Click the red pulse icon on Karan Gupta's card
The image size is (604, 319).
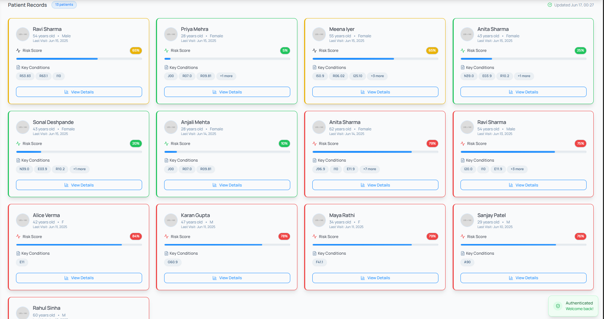point(166,237)
